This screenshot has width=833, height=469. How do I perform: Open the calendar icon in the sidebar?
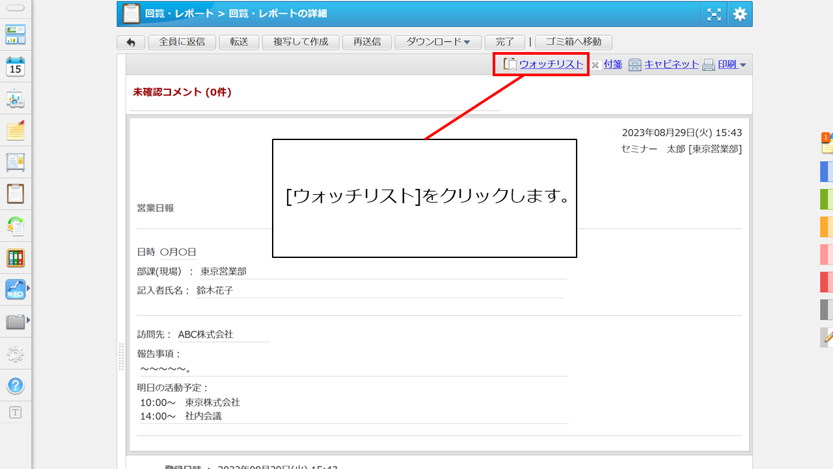pos(16,66)
